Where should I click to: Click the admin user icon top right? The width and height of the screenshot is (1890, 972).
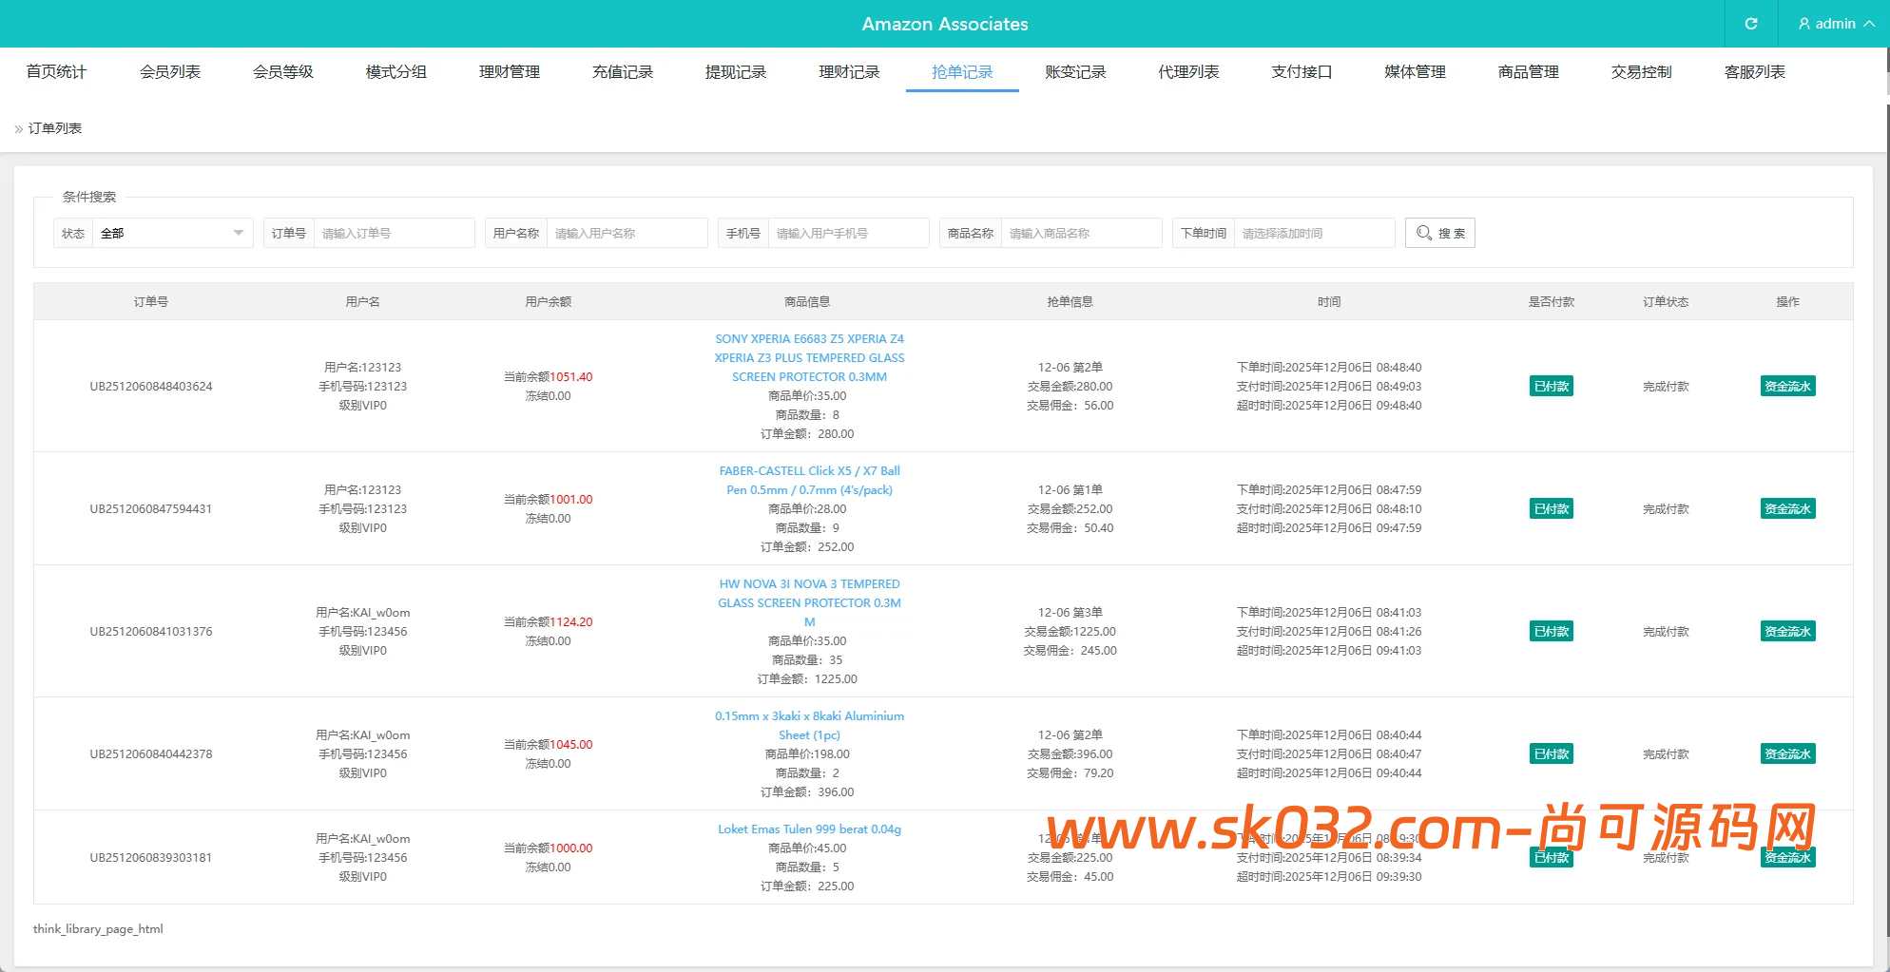pyautogui.click(x=1803, y=23)
